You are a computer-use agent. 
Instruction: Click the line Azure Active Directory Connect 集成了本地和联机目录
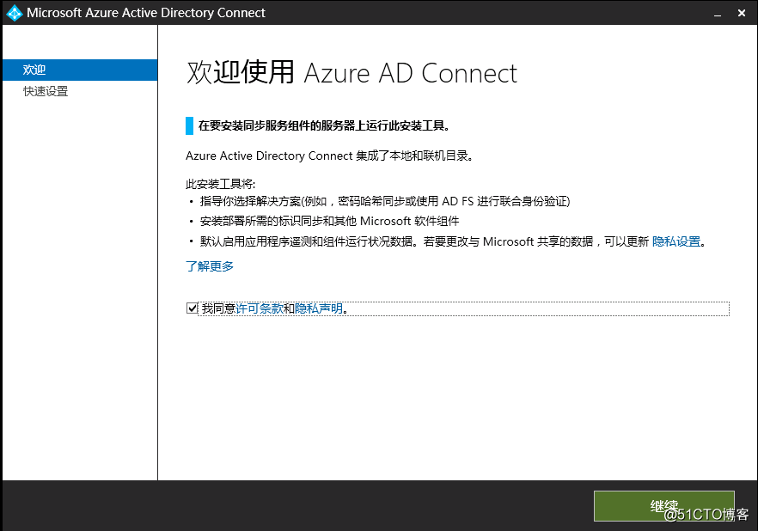[x=329, y=156]
